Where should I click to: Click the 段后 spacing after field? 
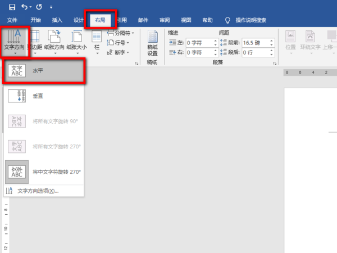(x=256, y=52)
